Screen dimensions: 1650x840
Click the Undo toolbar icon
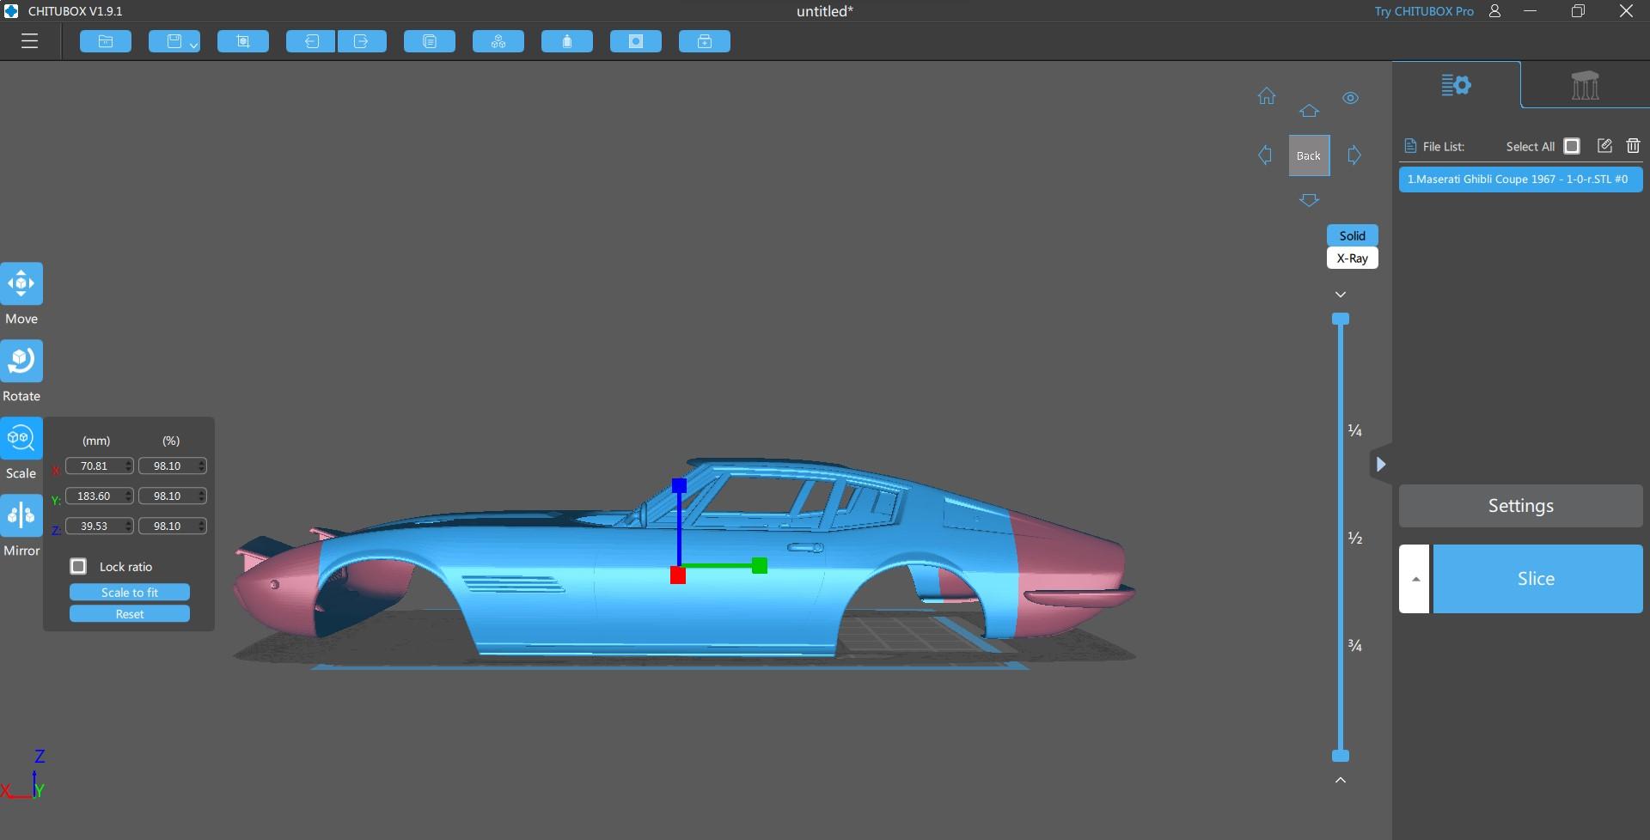pos(311,41)
